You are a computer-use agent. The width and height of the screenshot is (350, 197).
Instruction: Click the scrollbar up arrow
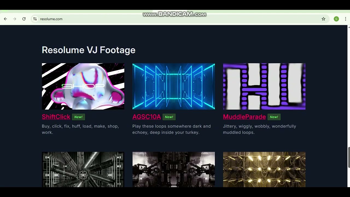coord(349,27)
